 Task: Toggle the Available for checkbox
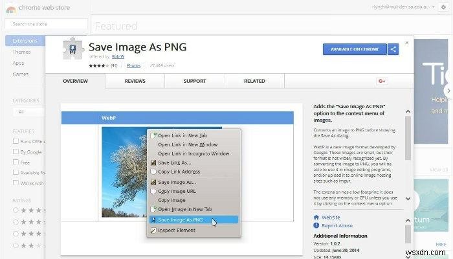[16, 173]
